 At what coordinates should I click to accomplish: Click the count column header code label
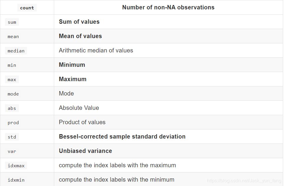[27, 8]
